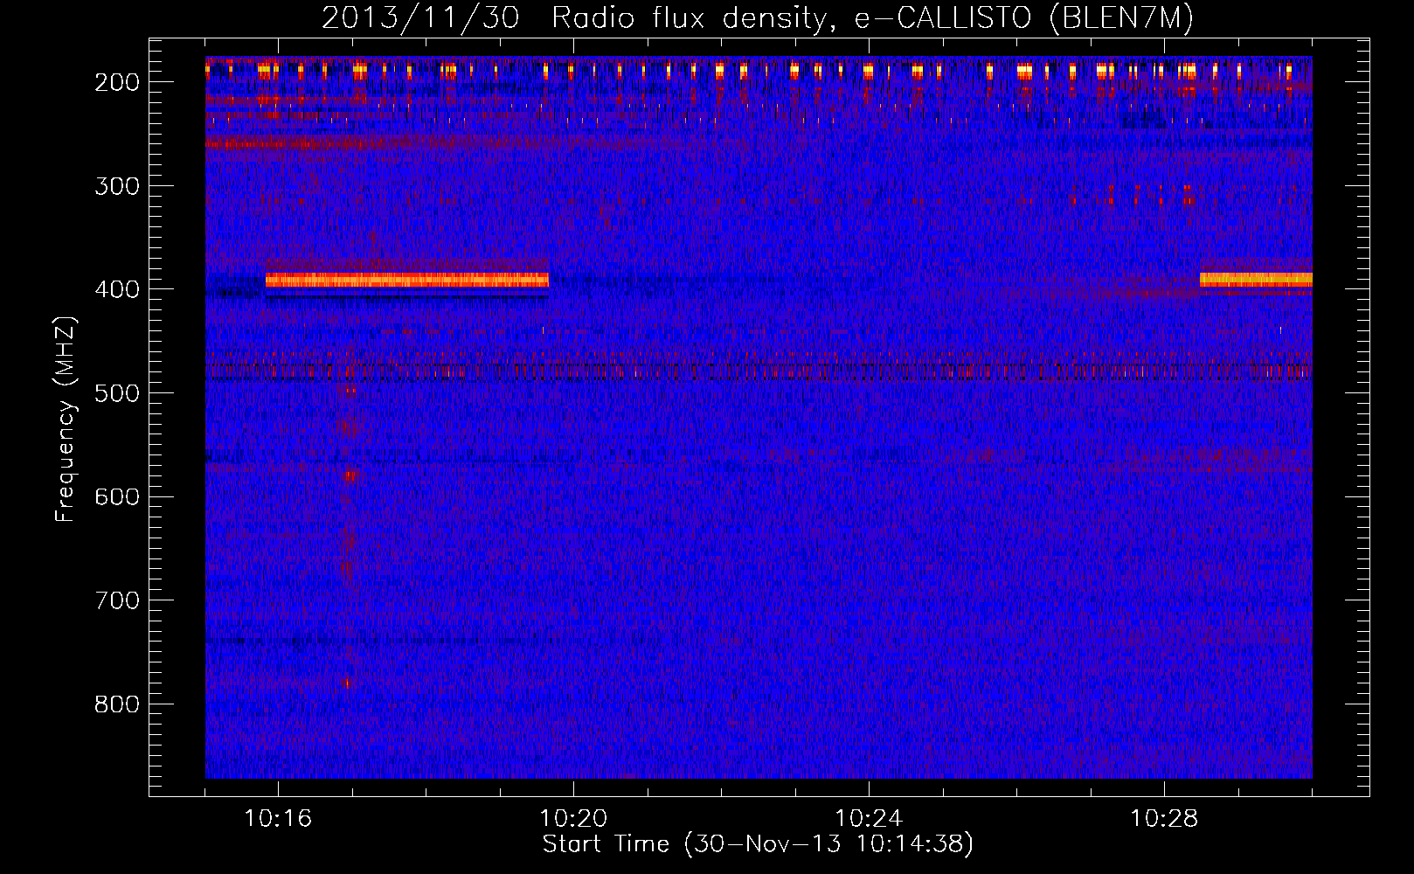This screenshot has width=1414, height=874.
Task: Click the 10:24 time tick label
Action: tap(869, 819)
